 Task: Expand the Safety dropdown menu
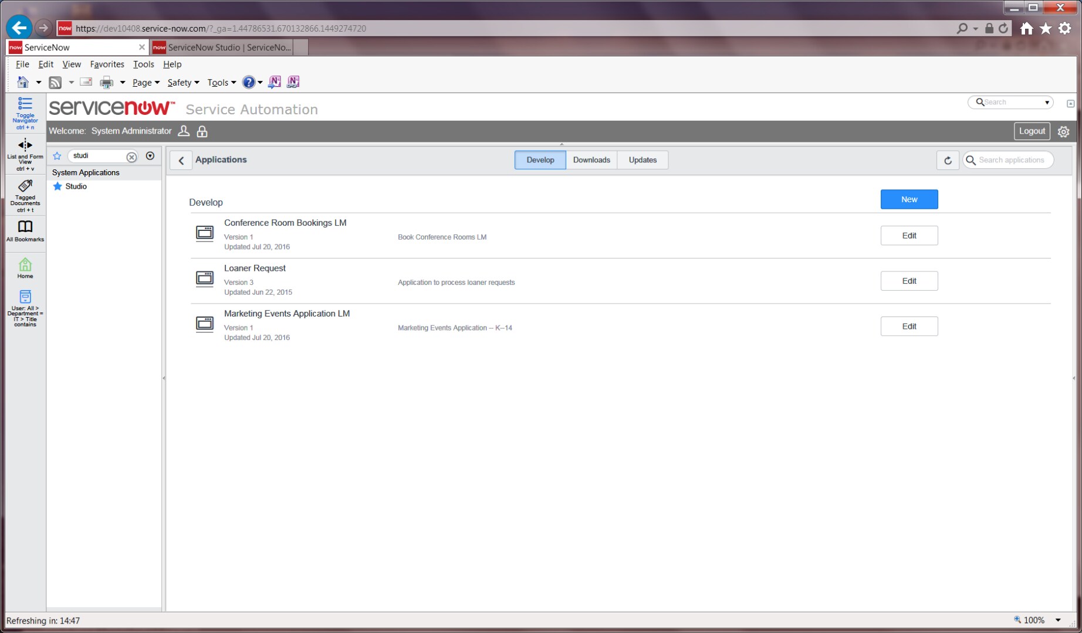click(183, 83)
